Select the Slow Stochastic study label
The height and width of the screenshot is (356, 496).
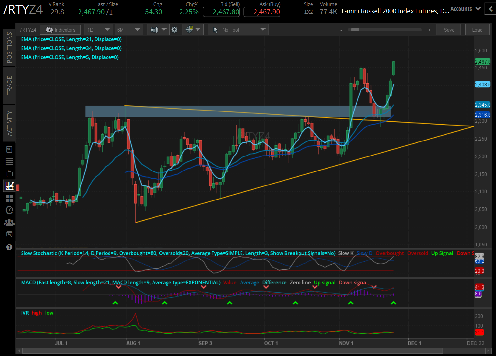click(178, 253)
